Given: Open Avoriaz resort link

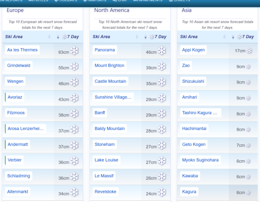Looking at the screenshot, I should point(15,97).
